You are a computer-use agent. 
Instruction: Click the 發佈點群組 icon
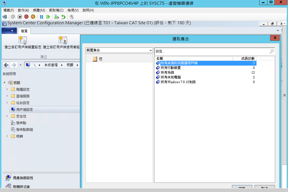[13, 129]
